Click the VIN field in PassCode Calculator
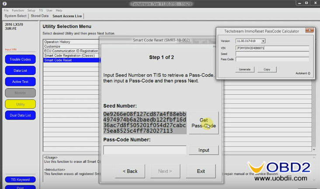The width and height of the screenshot is (320, 189). pos(272,48)
